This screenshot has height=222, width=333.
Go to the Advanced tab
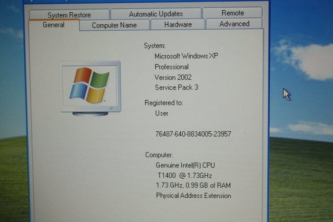[235, 24]
